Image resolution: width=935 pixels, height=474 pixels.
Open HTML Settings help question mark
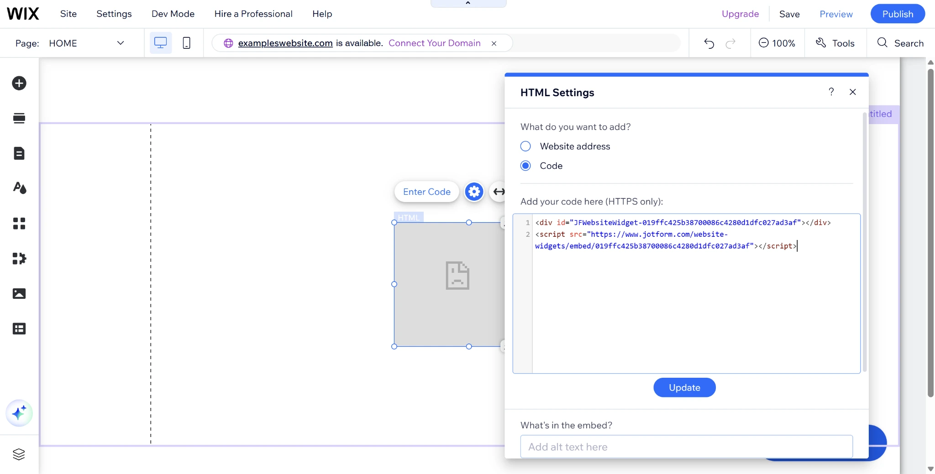(831, 92)
